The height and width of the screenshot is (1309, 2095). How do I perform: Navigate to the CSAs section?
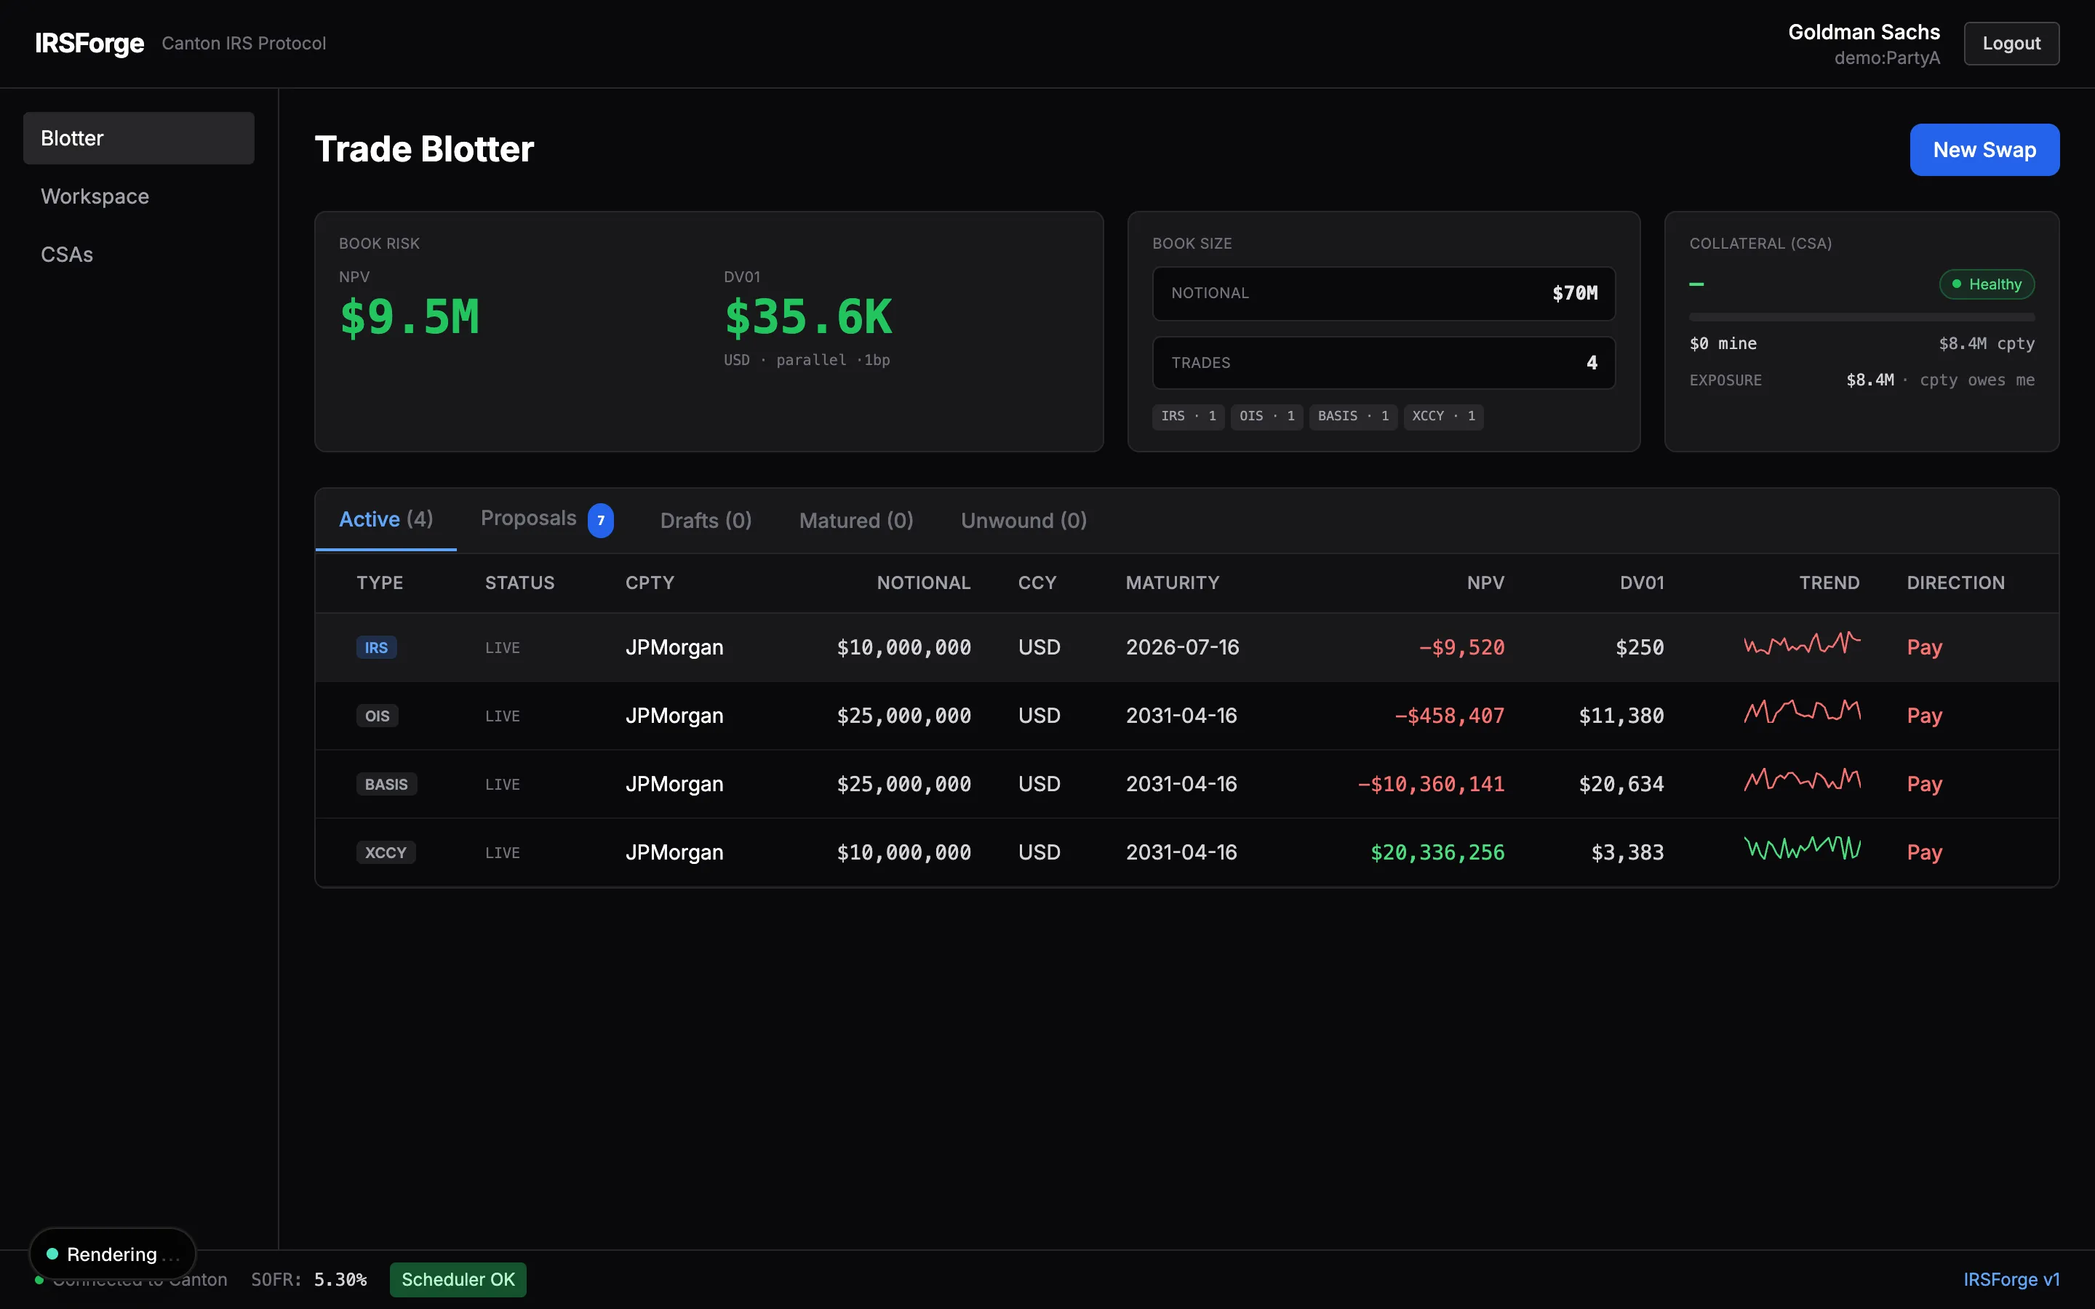[67, 254]
